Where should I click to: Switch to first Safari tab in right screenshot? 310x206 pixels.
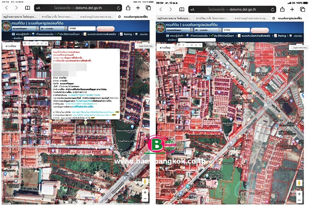pyautogui.click(x=174, y=18)
